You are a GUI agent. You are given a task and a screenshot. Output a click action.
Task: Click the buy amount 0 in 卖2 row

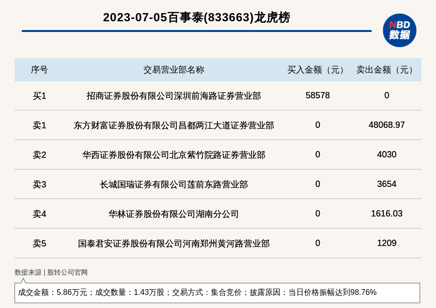pos(317,154)
